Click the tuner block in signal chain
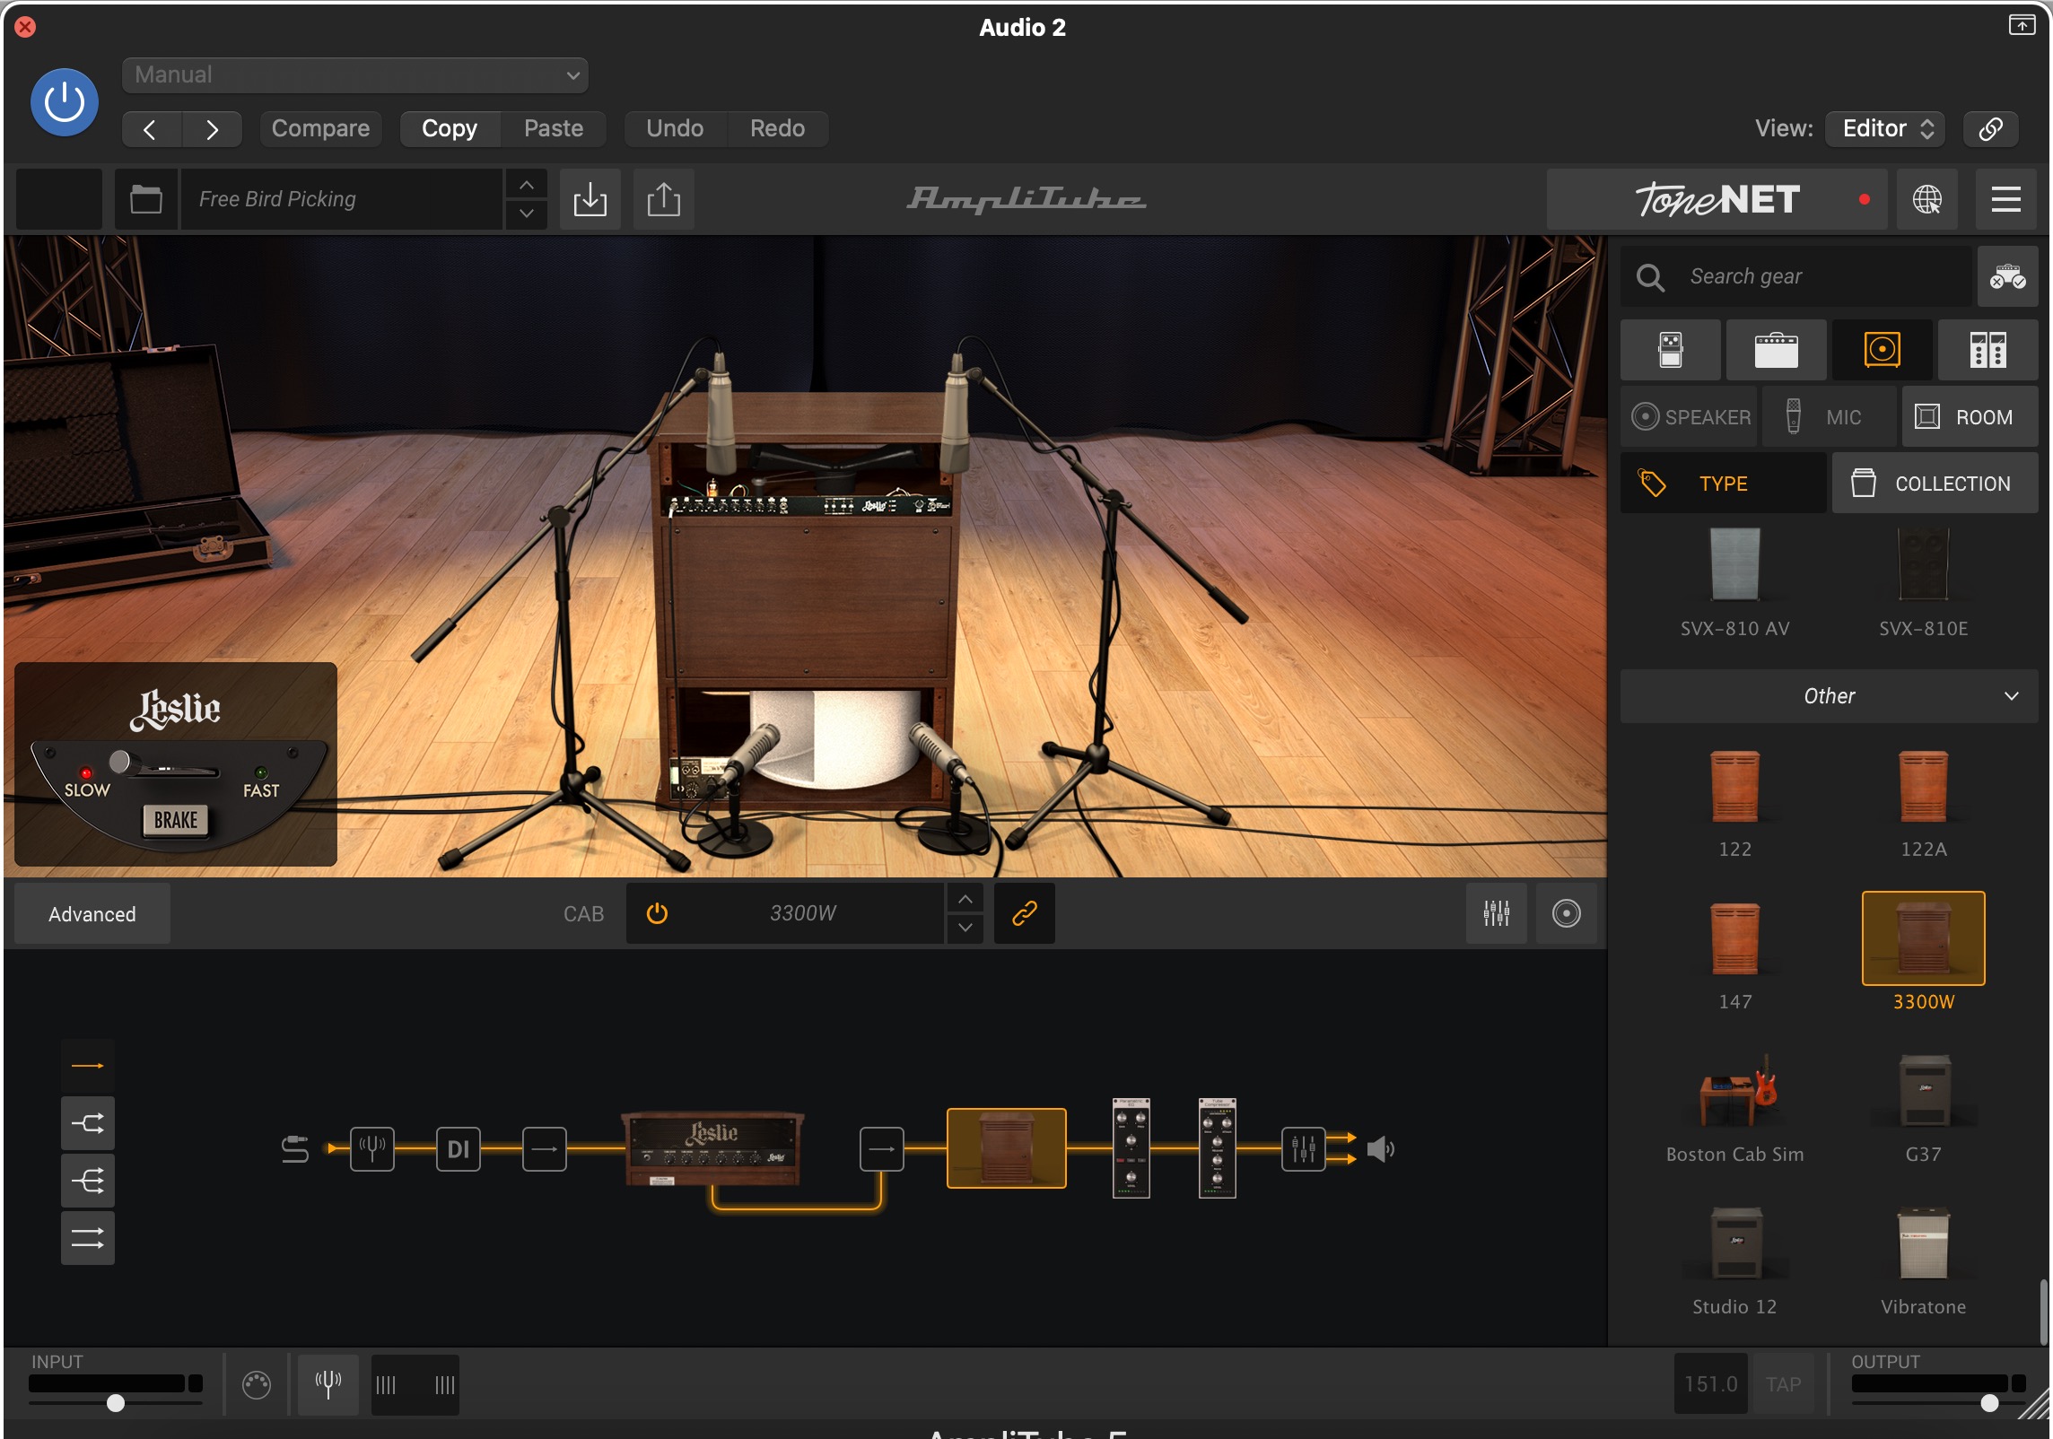 tap(371, 1148)
